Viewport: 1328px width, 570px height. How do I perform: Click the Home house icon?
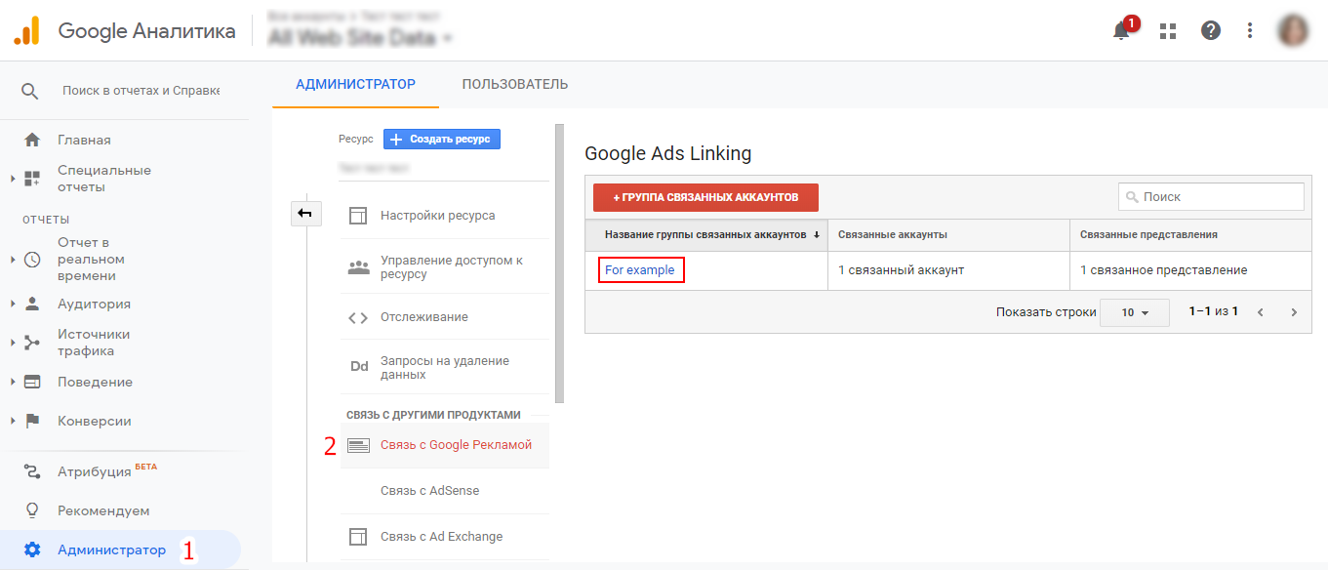(32, 140)
